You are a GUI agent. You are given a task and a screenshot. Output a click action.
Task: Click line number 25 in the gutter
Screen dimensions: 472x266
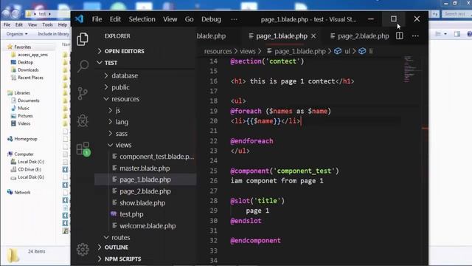(213, 171)
